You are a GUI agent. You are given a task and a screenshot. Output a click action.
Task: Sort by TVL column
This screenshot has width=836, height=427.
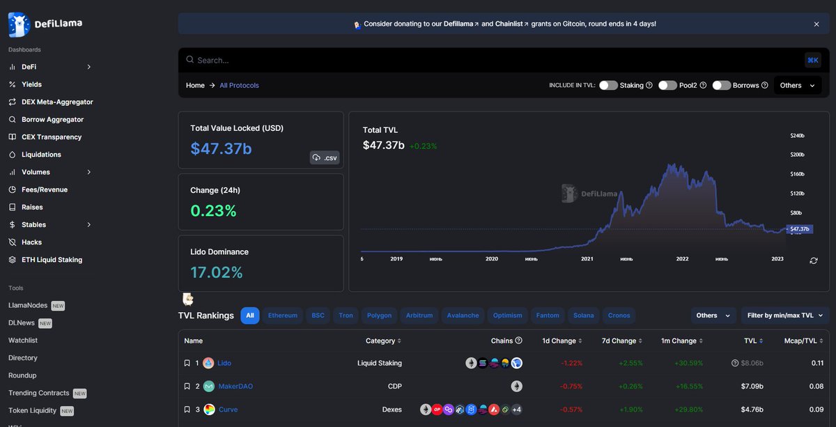tap(754, 341)
